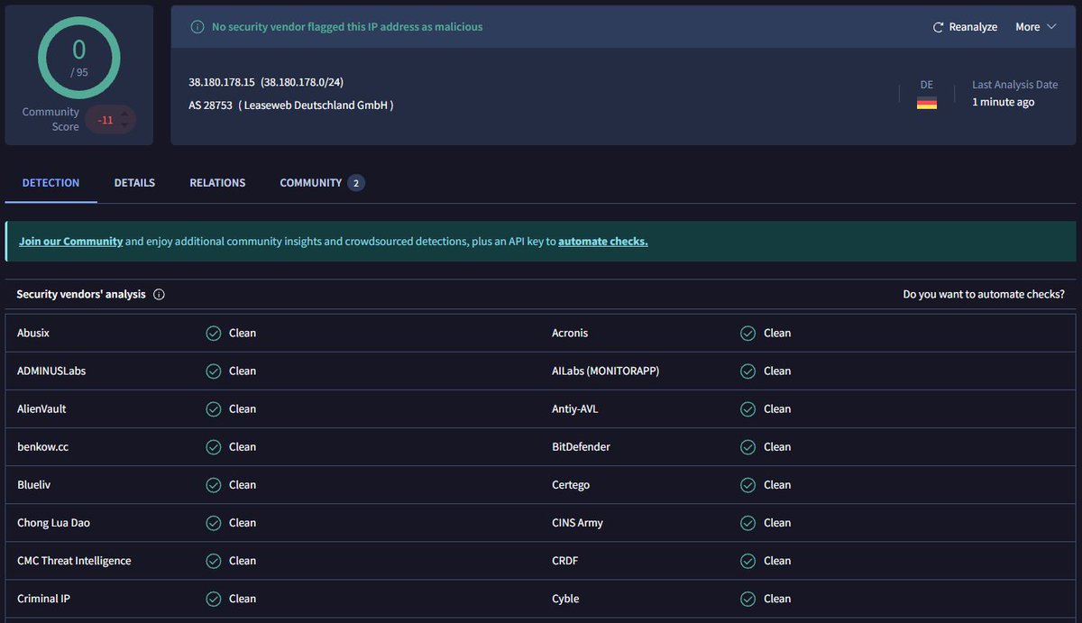The height and width of the screenshot is (623, 1082).
Task: Click the Acronis vendor name
Action: (570, 334)
